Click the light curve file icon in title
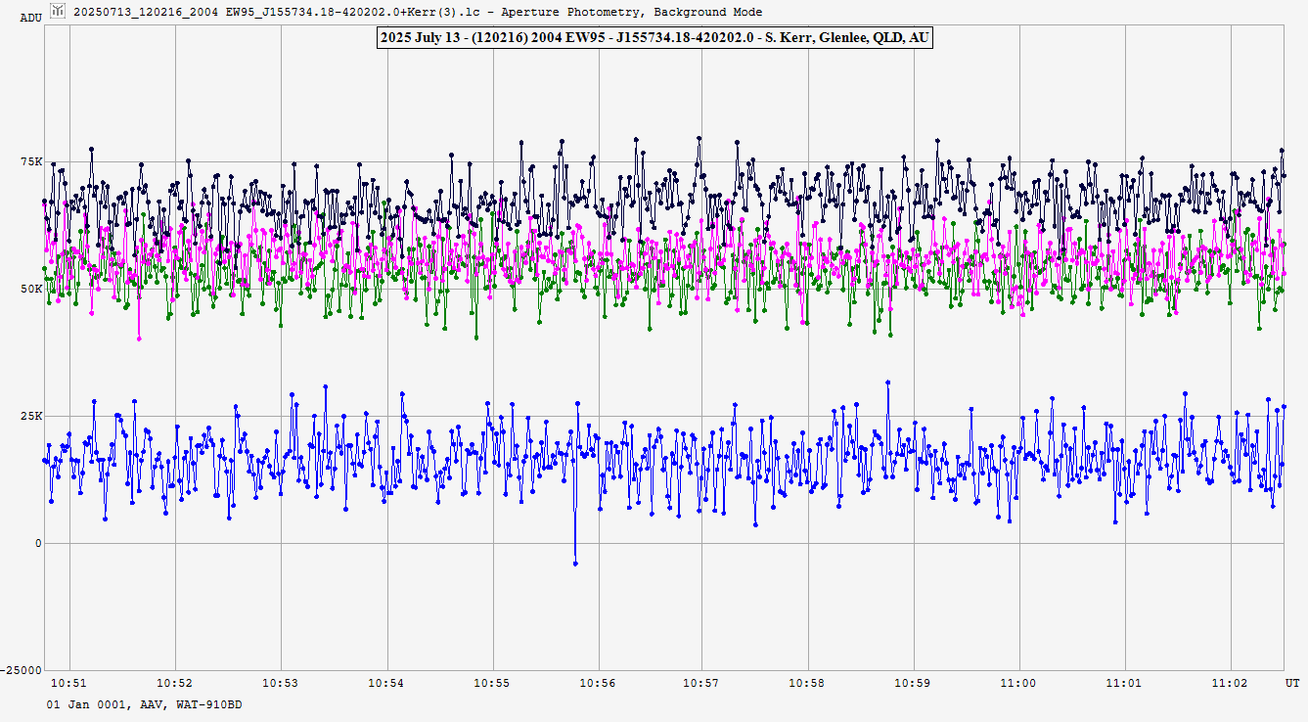Image resolution: width=1308 pixels, height=722 pixels. pos(59,12)
